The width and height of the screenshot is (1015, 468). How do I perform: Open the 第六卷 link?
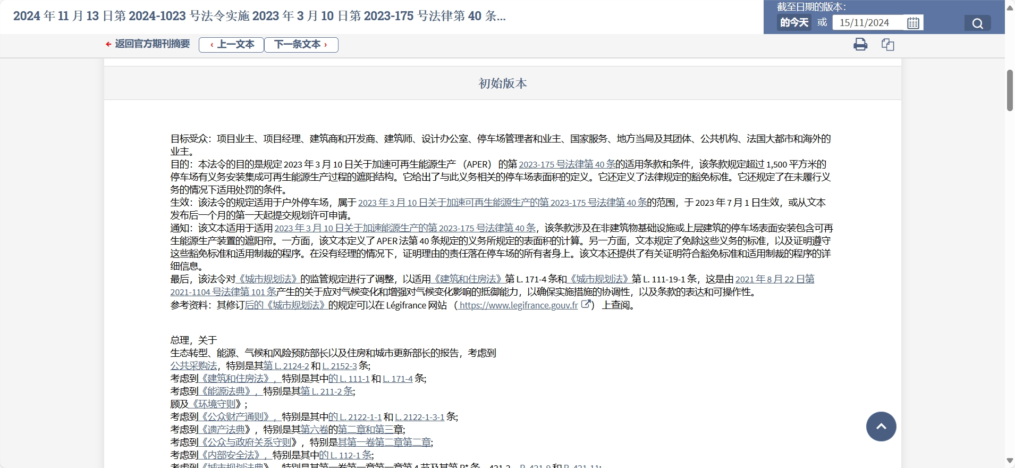click(x=315, y=430)
